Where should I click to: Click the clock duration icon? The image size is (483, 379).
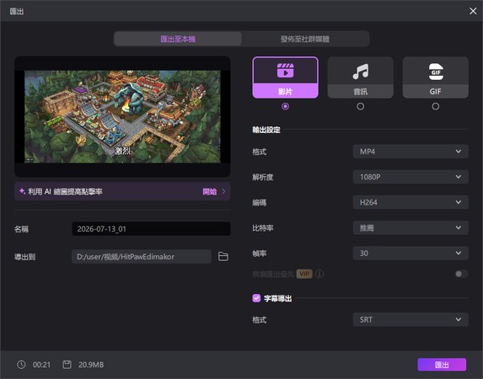click(x=21, y=365)
